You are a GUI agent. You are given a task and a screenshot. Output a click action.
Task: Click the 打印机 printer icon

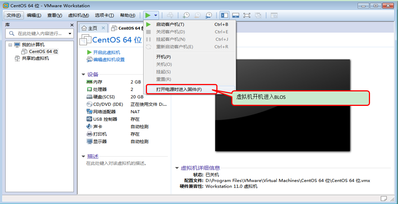(x=89, y=134)
